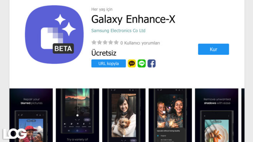The width and height of the screenshot is (253, 142).
Task: Open the 0 Kullanıcı yorumları reviews
Action: tap(140, 43)
